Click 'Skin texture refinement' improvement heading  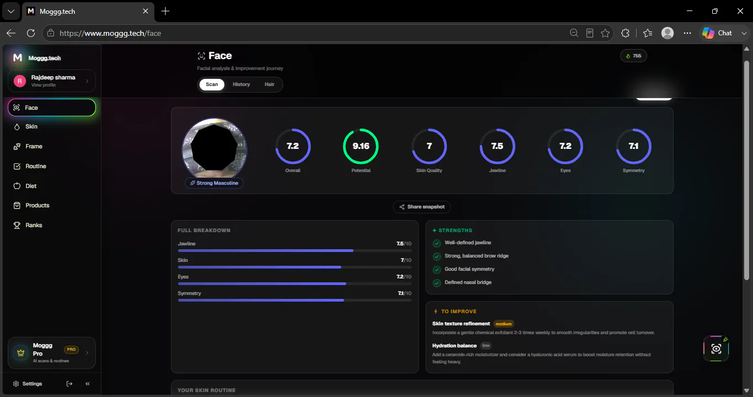coord(461,324)
